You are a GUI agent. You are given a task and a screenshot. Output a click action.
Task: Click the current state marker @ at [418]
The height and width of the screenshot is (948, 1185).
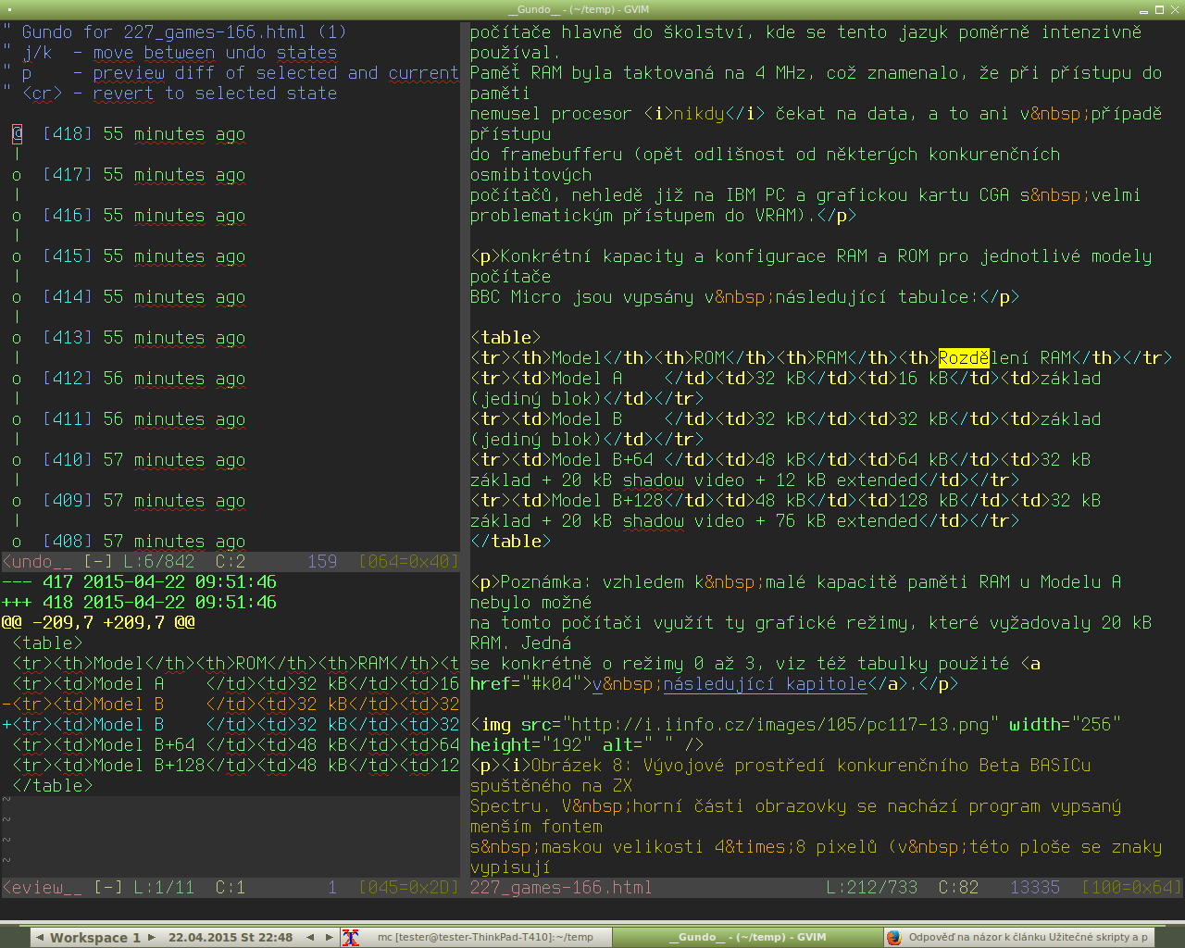coord(17,134)
